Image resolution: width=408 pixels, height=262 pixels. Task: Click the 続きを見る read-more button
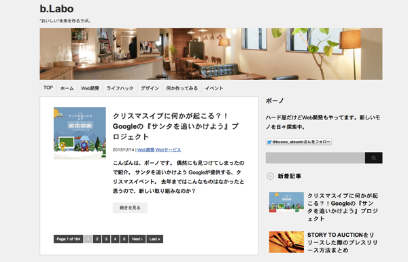click(x=130, y=208)
